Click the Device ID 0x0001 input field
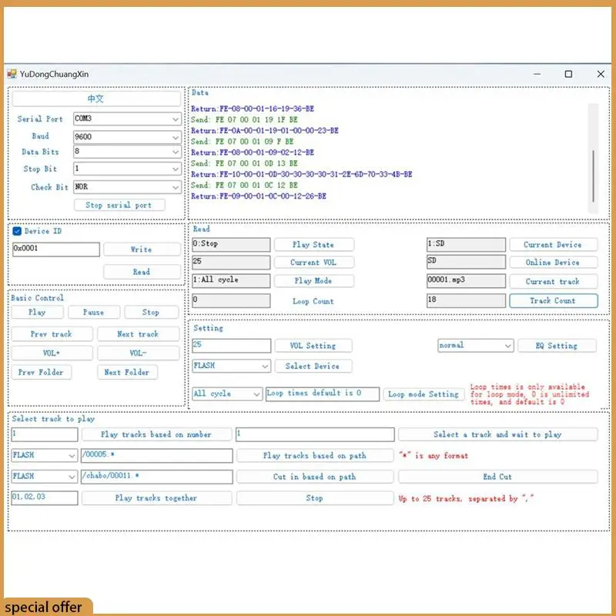This screenshot has height=616, width=616. click(54, 249)
